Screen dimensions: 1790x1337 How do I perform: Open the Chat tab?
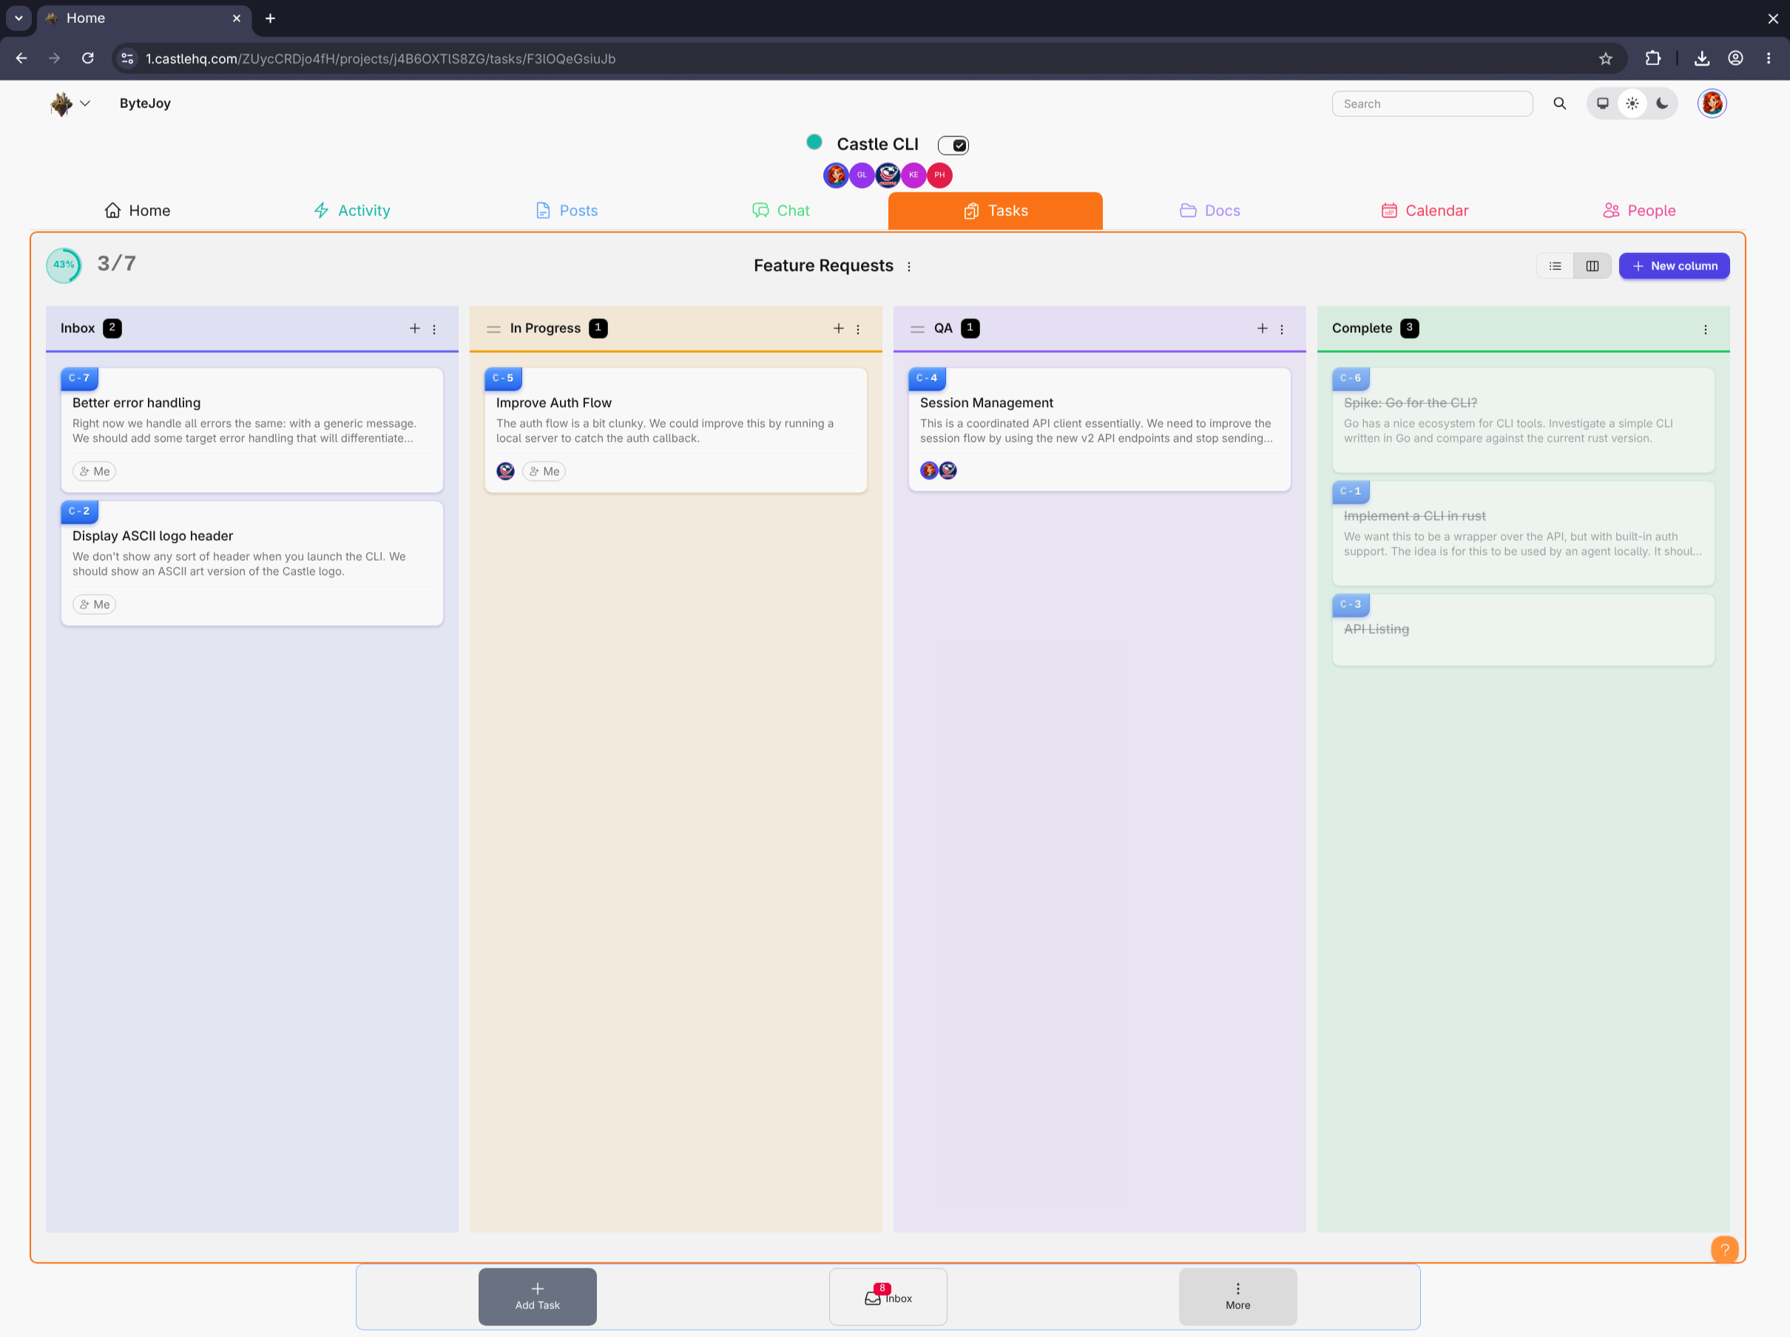point(781,210)
